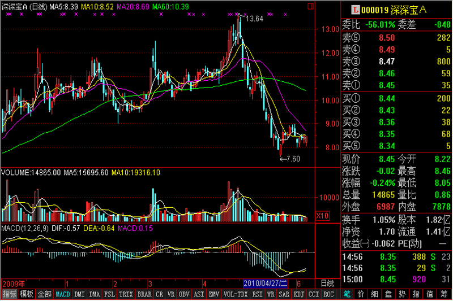Click the 7.60 low price label
The height and width of the screenshot is (301, 453).
pyautogui.click(x=293, y=159)
